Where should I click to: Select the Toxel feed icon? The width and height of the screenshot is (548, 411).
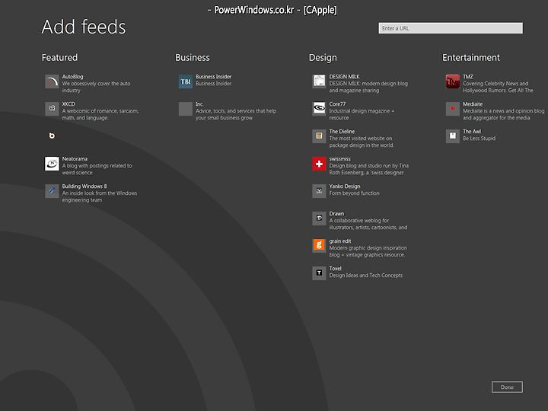pyautogui.click(x=319, y=273)
